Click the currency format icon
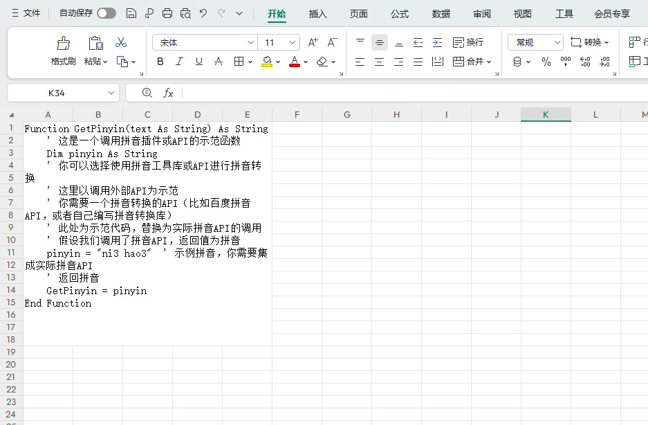 517,62
